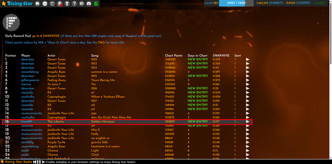
Task: Pause Rising Star Radio
Action: [38, 162]
